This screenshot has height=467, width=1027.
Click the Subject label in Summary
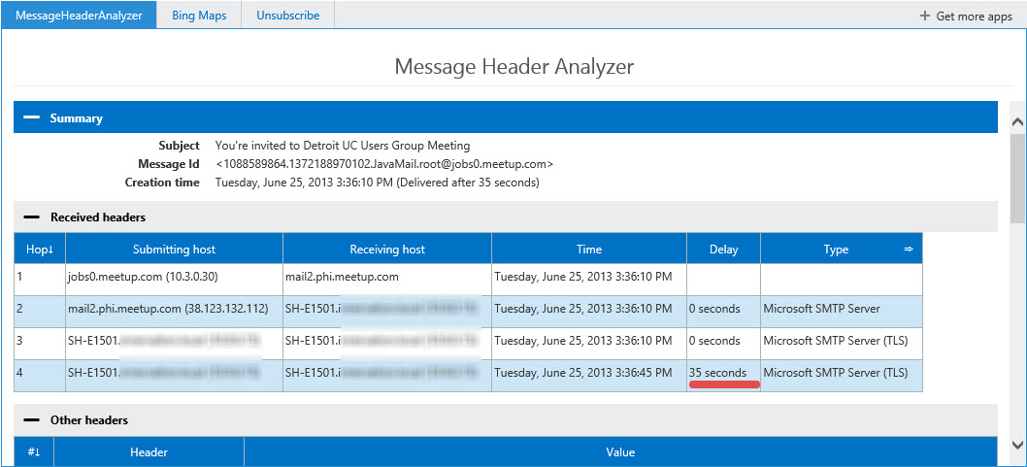tap(179, 146)
